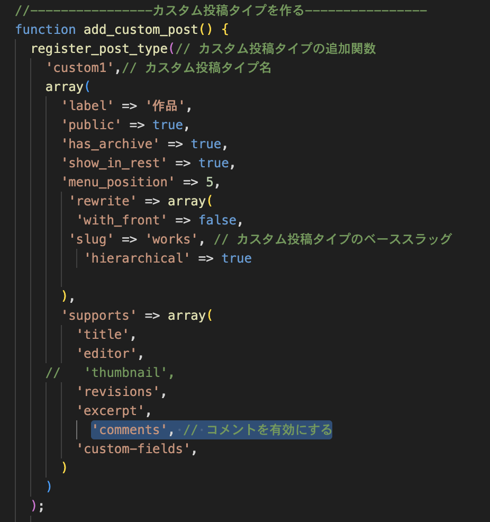490x522 pixels.
Task: Place cursor on register_post_type call
Action: tap(99, 49)
